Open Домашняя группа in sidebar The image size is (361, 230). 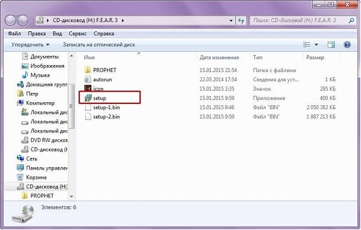point(47,85)
